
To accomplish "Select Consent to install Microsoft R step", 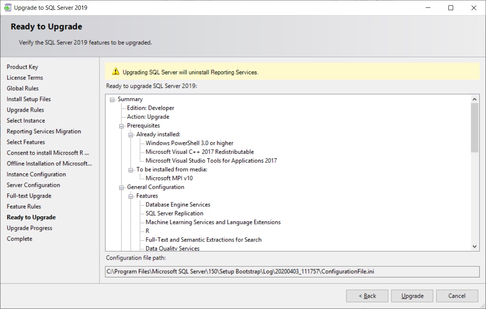I will click(x=48, y=153).
